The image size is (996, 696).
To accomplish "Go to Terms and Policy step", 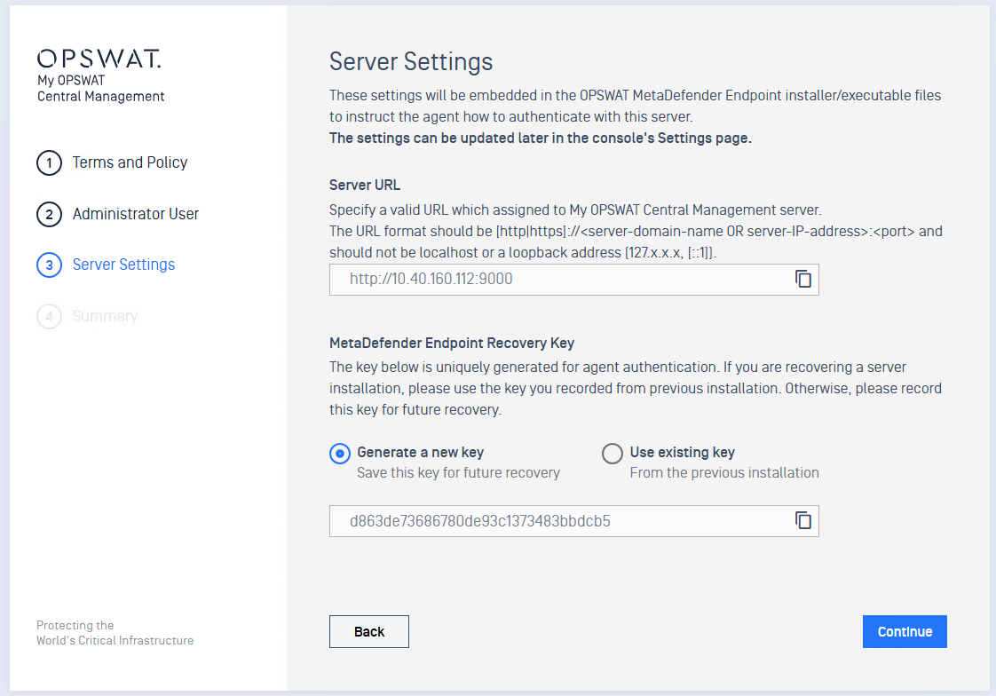I will [x=130, y=162].
